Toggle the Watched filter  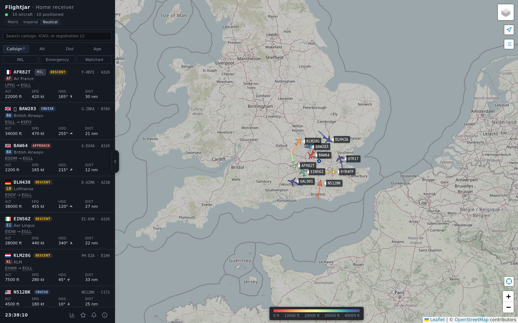tap(94, 60)
